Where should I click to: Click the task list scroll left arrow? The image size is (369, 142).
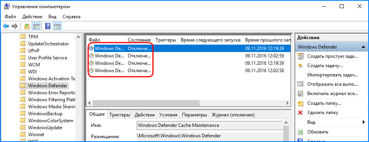(89, 103)
